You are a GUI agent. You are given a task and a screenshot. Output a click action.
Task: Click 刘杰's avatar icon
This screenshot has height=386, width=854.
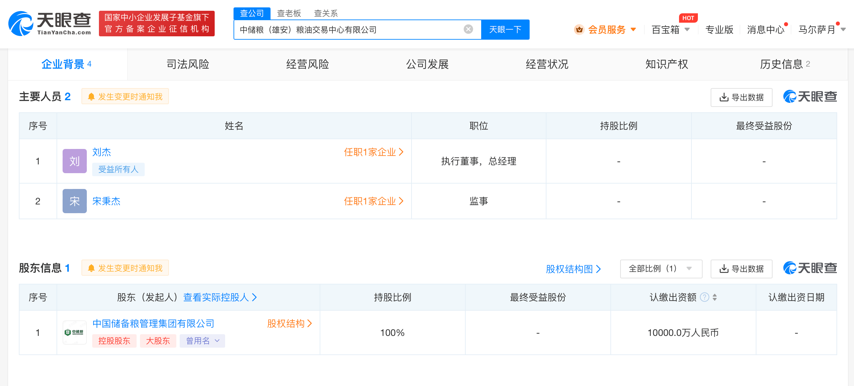click(74, 161)
